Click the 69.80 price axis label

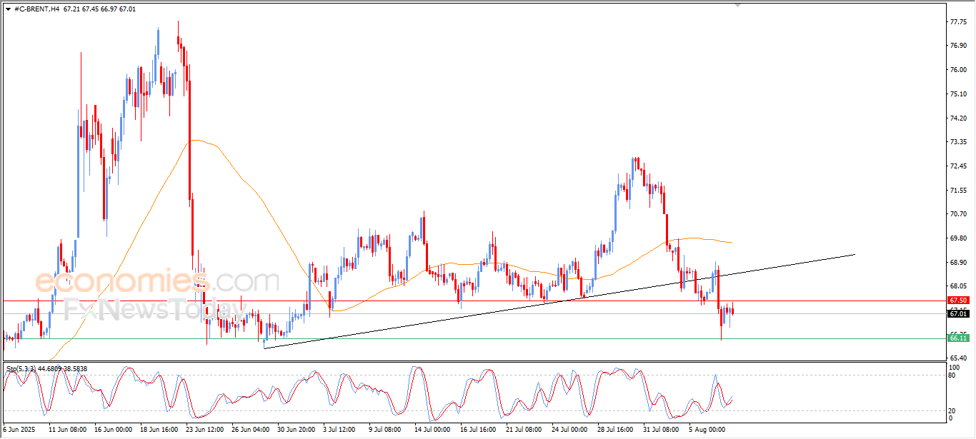pyautogui.click(x=959, y=238)
